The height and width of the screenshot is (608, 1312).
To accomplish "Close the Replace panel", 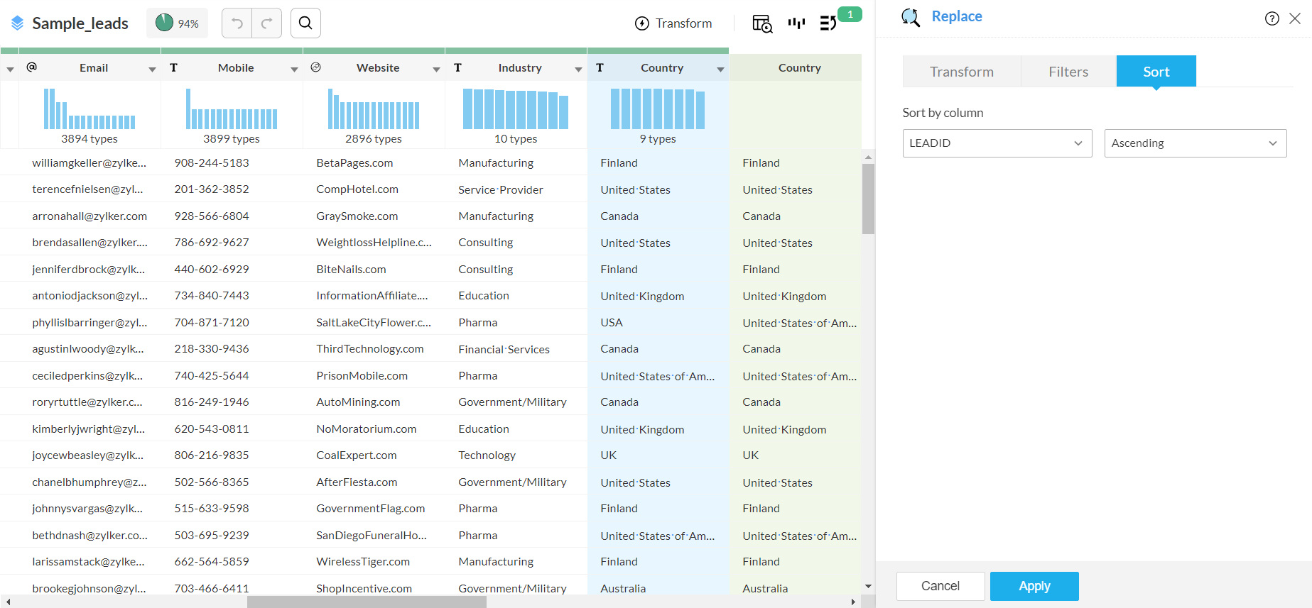I will [1295, 18].
